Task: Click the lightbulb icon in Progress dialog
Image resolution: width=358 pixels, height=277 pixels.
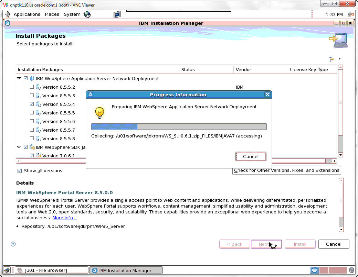Action: 99,113
